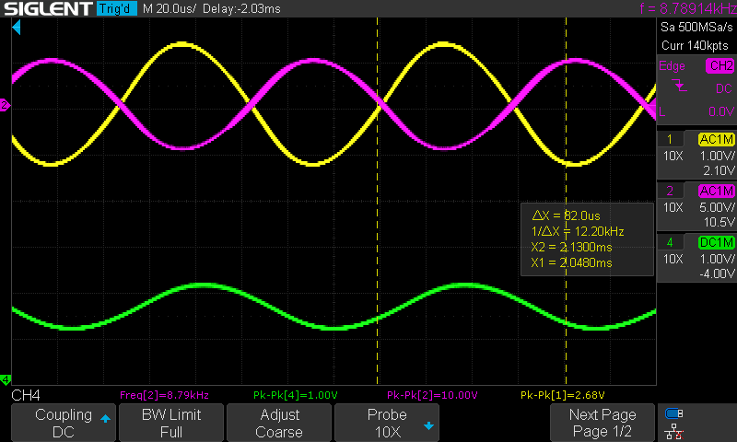737x442 pixels.
Task: Click the LAN network status icon
Action: click(674, 430)
